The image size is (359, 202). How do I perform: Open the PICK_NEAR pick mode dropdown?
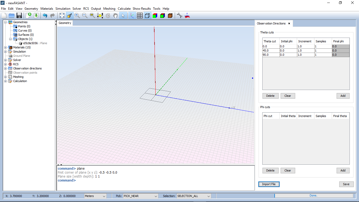point(141,196)
